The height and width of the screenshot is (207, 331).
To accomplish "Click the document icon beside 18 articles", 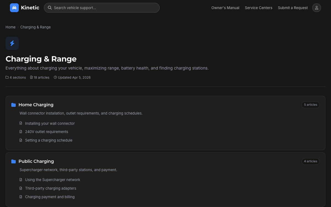I will 31,78.
